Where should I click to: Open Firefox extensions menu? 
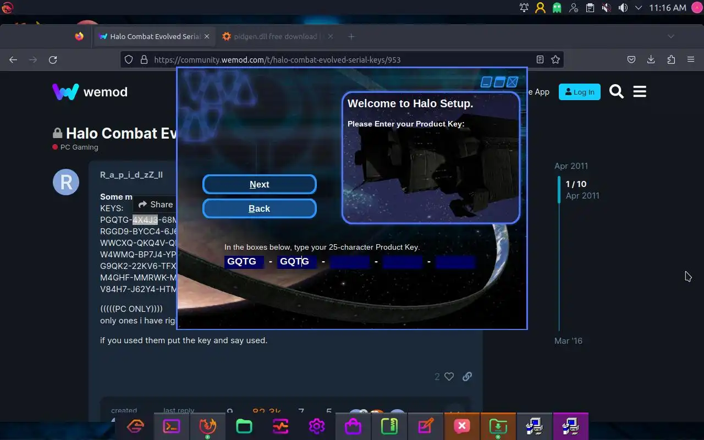[671, 59]
